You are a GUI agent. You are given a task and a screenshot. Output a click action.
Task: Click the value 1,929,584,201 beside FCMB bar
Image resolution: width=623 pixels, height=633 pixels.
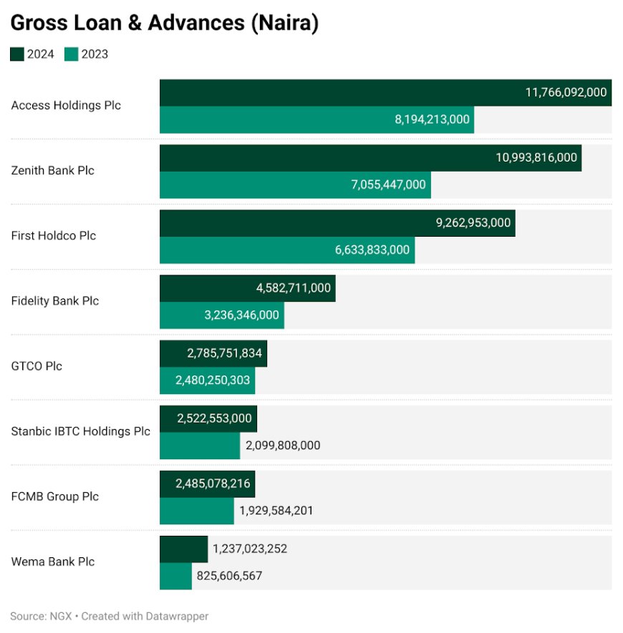(x=276, y=511)
